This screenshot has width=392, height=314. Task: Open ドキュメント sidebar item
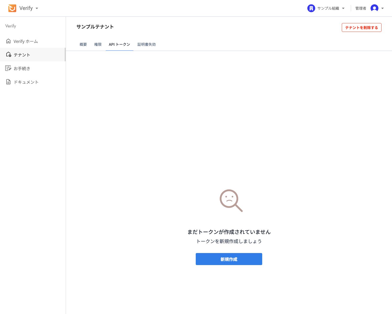(x=33, y=82)
